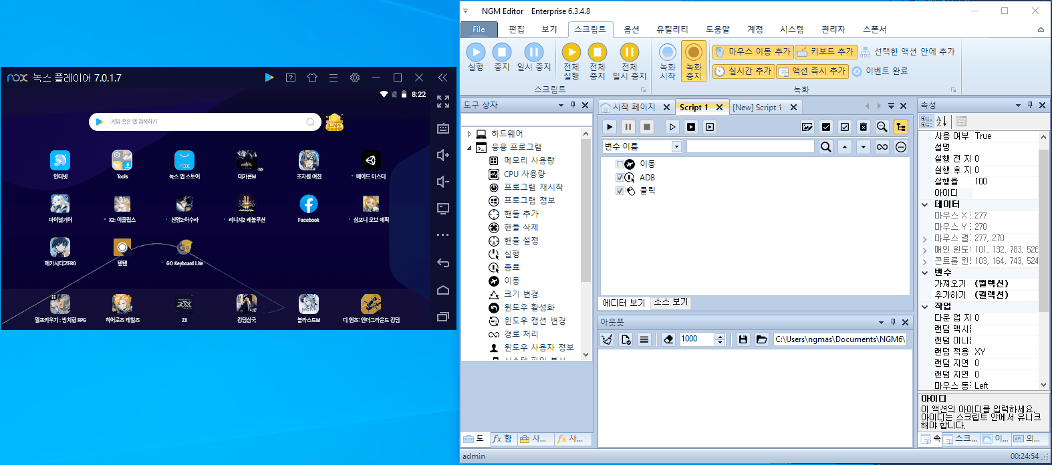Expand the 메인 윈도우 property row
This screenshot has width=1052, height=465.
point(925,250)
